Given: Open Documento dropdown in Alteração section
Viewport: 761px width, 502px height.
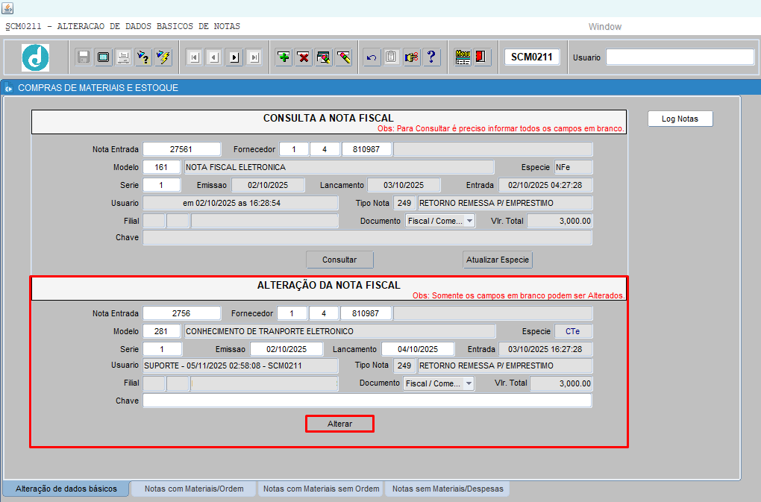Looking at the screenshot, I should [x=468, y=383].
